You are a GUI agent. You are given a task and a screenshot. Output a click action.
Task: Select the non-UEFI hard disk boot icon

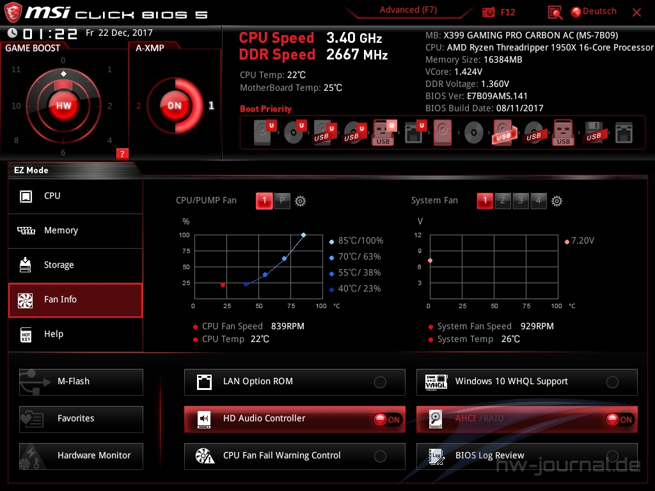[443, 132]
